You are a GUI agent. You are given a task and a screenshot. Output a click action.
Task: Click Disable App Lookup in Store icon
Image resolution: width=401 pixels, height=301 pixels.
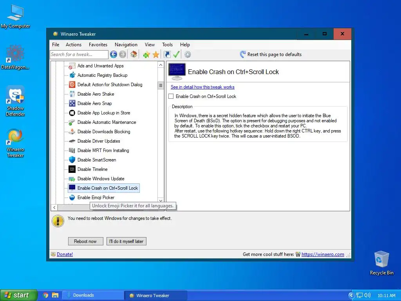(x=72, y=113)
